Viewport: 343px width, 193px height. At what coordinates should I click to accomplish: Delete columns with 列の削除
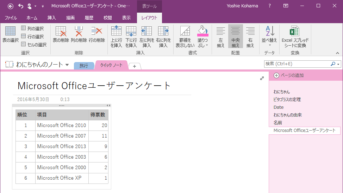click(79, 34)
